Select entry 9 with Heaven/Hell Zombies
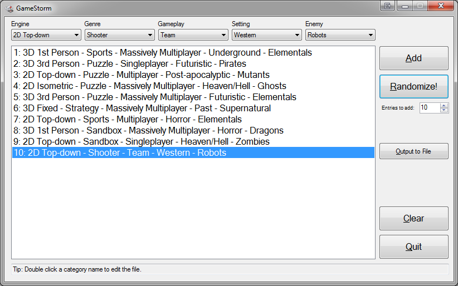458x286 pixels. coord(142,142)
